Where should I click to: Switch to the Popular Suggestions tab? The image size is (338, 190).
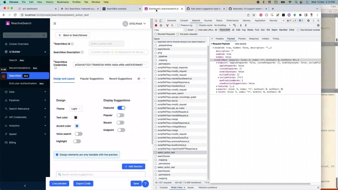pyautogui.click(x=92, y=79)
